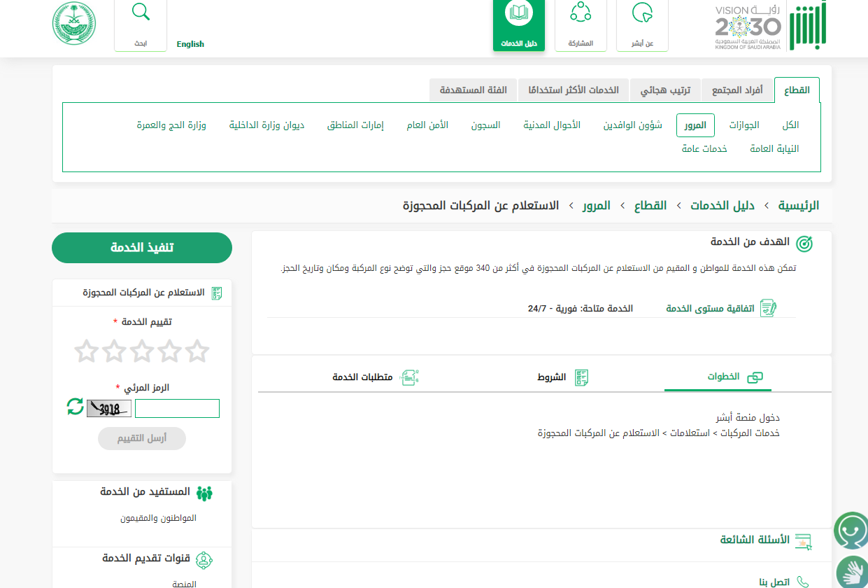Screen dimensions: 868x588
Task: Go to القطاع breadcrumb
Action: tap(650, 206)
